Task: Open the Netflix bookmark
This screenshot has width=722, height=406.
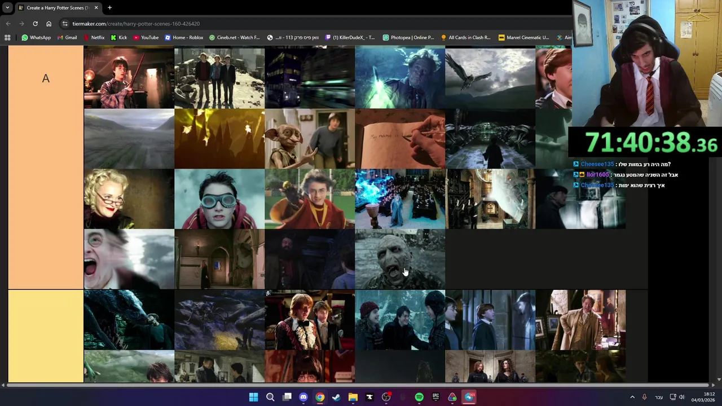Action: 94,37
